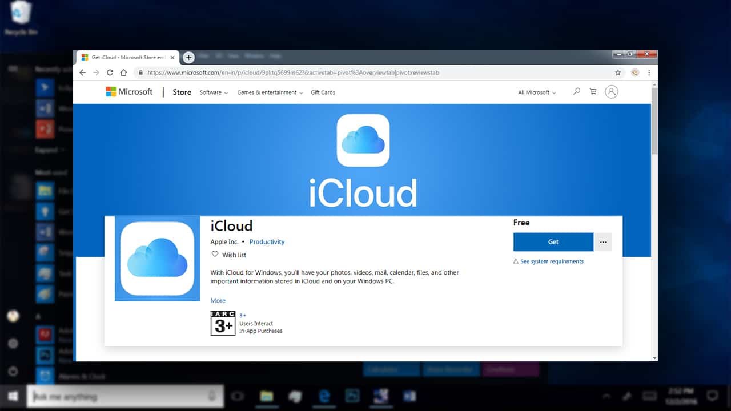The image size is (731, 411).
Task: Click the iCloud app tile image
Action: click(157, 258)
